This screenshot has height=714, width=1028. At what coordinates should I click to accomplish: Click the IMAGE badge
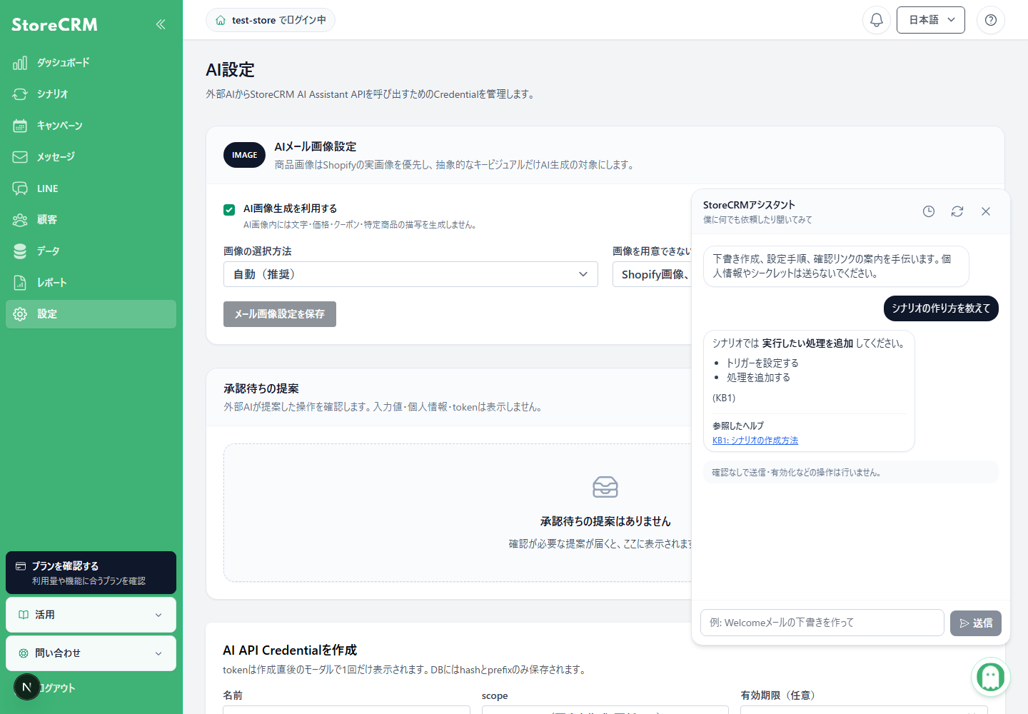pos(244,155)
